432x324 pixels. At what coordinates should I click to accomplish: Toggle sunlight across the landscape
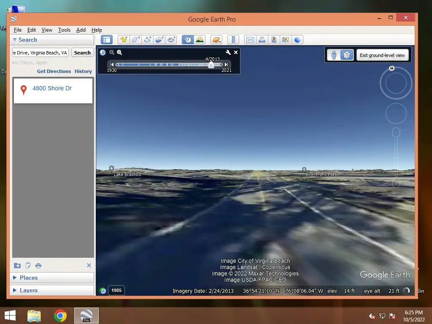(200, 40)
